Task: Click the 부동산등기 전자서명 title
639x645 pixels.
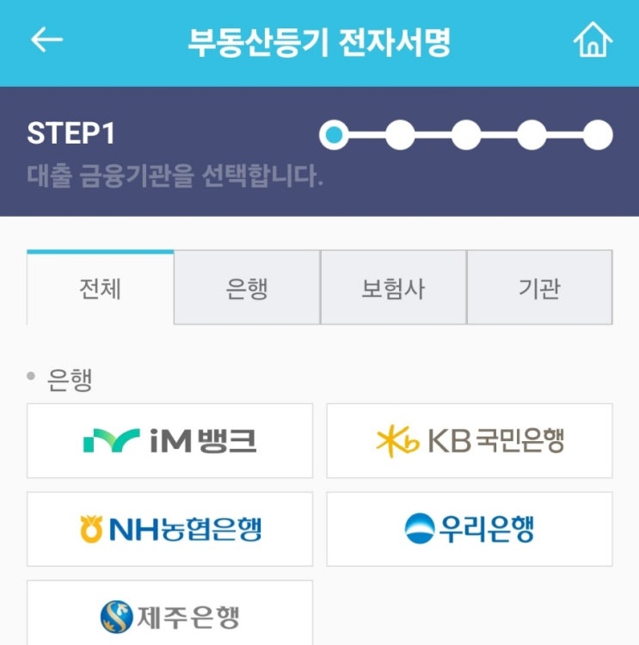Action: click(319, 42)
